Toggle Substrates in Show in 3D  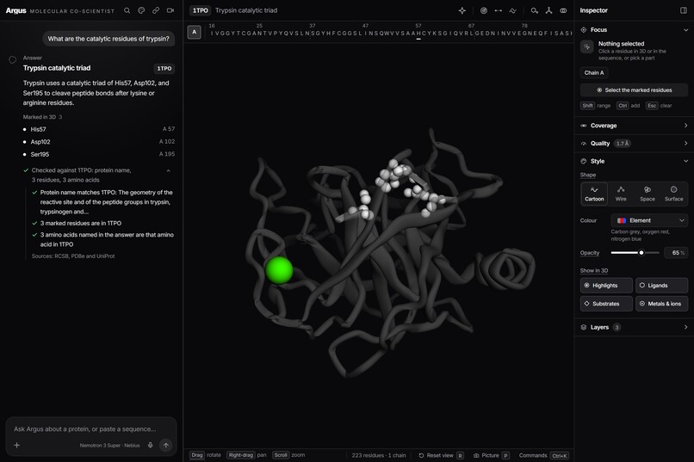[606, 304]
